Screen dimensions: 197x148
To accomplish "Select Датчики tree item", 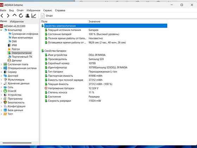I will click(17, 60).
